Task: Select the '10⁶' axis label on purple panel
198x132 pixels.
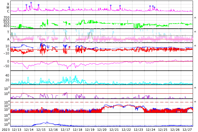Action: (x=7, y=94)
